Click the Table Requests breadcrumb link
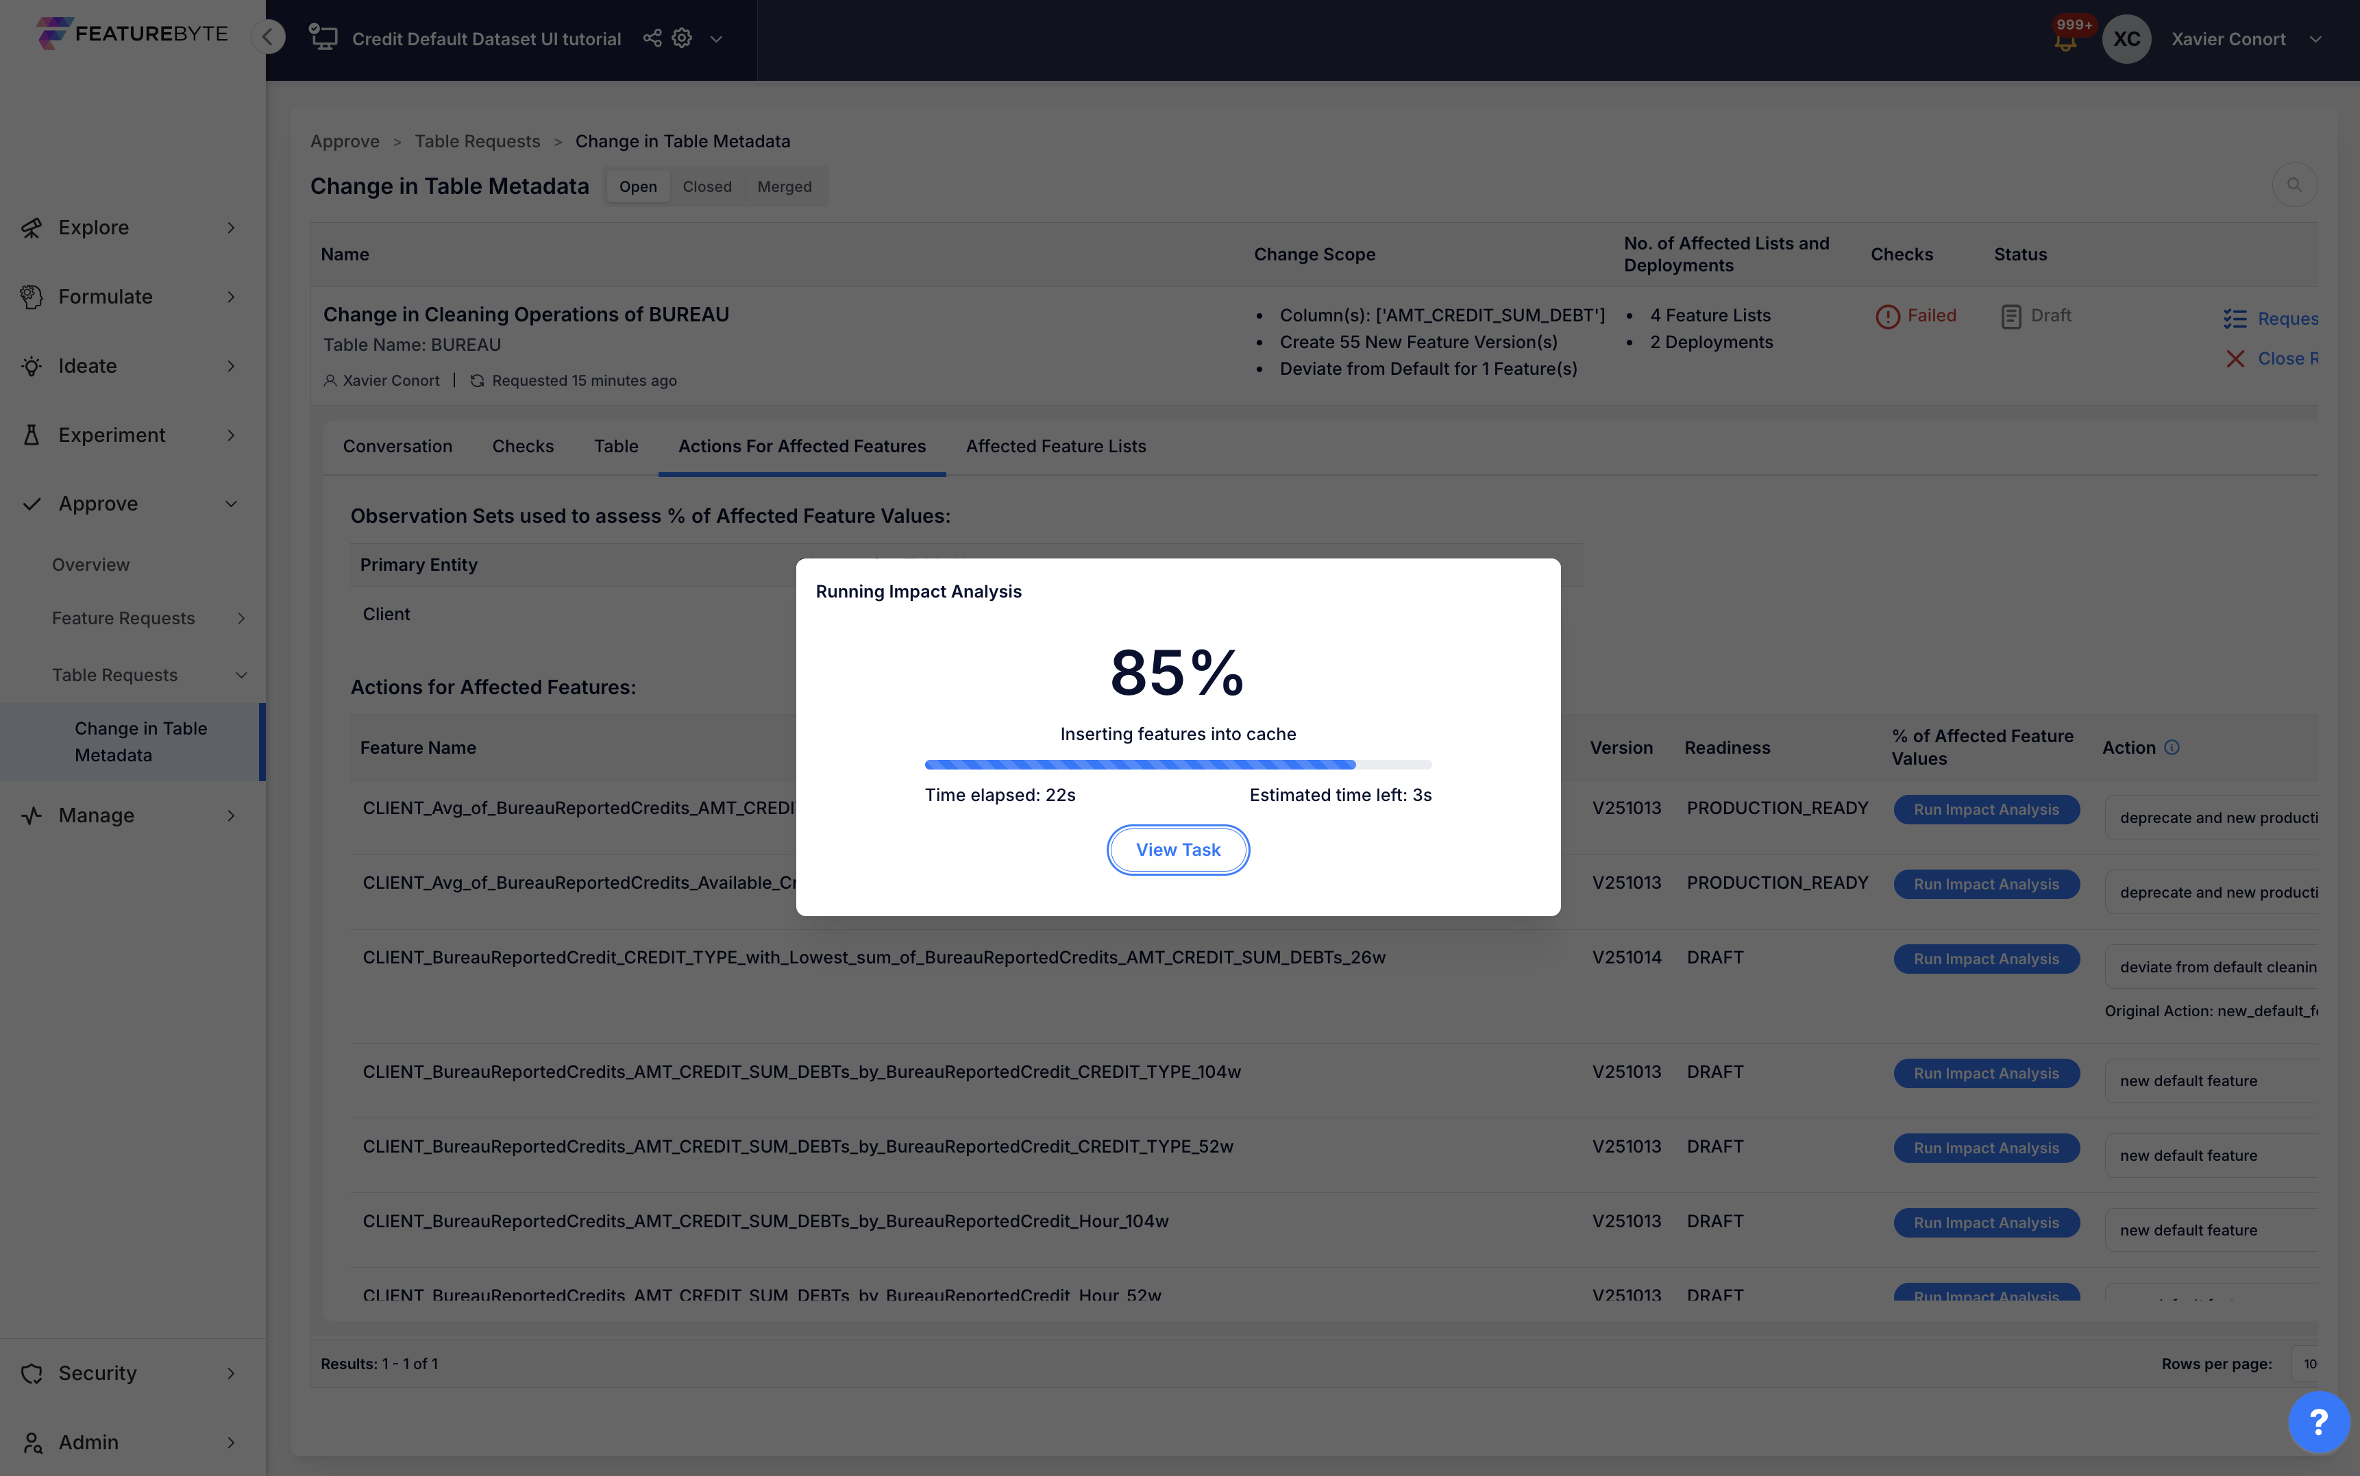This screenshot has width=2360, height=1476. pyautogui.click(x=476, y=142)
